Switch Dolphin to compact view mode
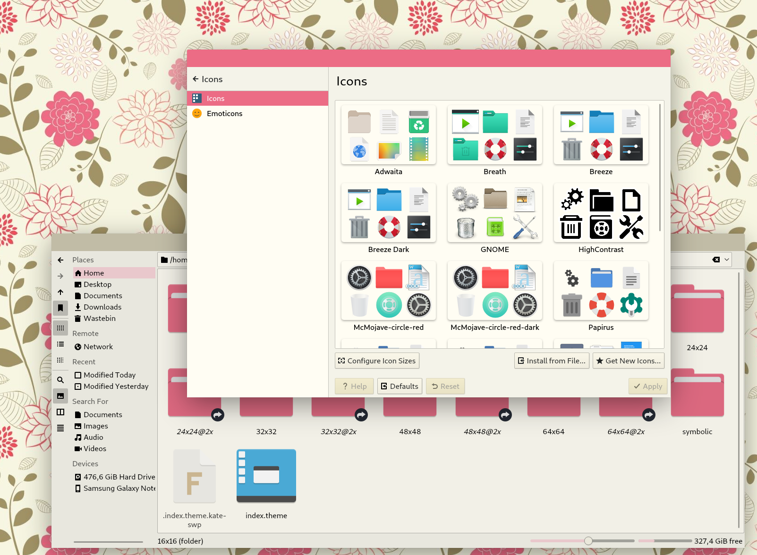This screenshot has height=555, width=757. tap(60, 344)
